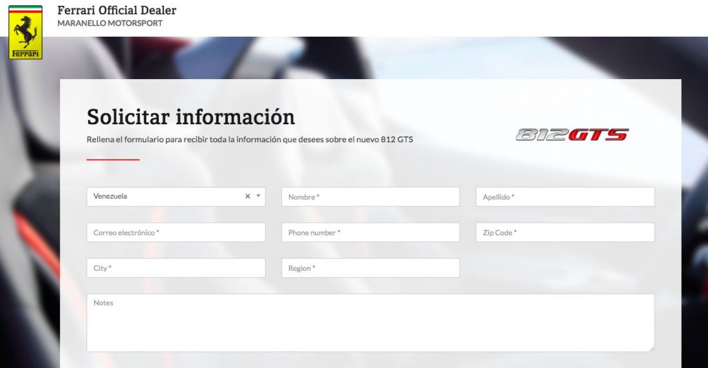This screenshot has height=368, width=708.
Task: Click inside the Notes text area
Action: point(370,323)
